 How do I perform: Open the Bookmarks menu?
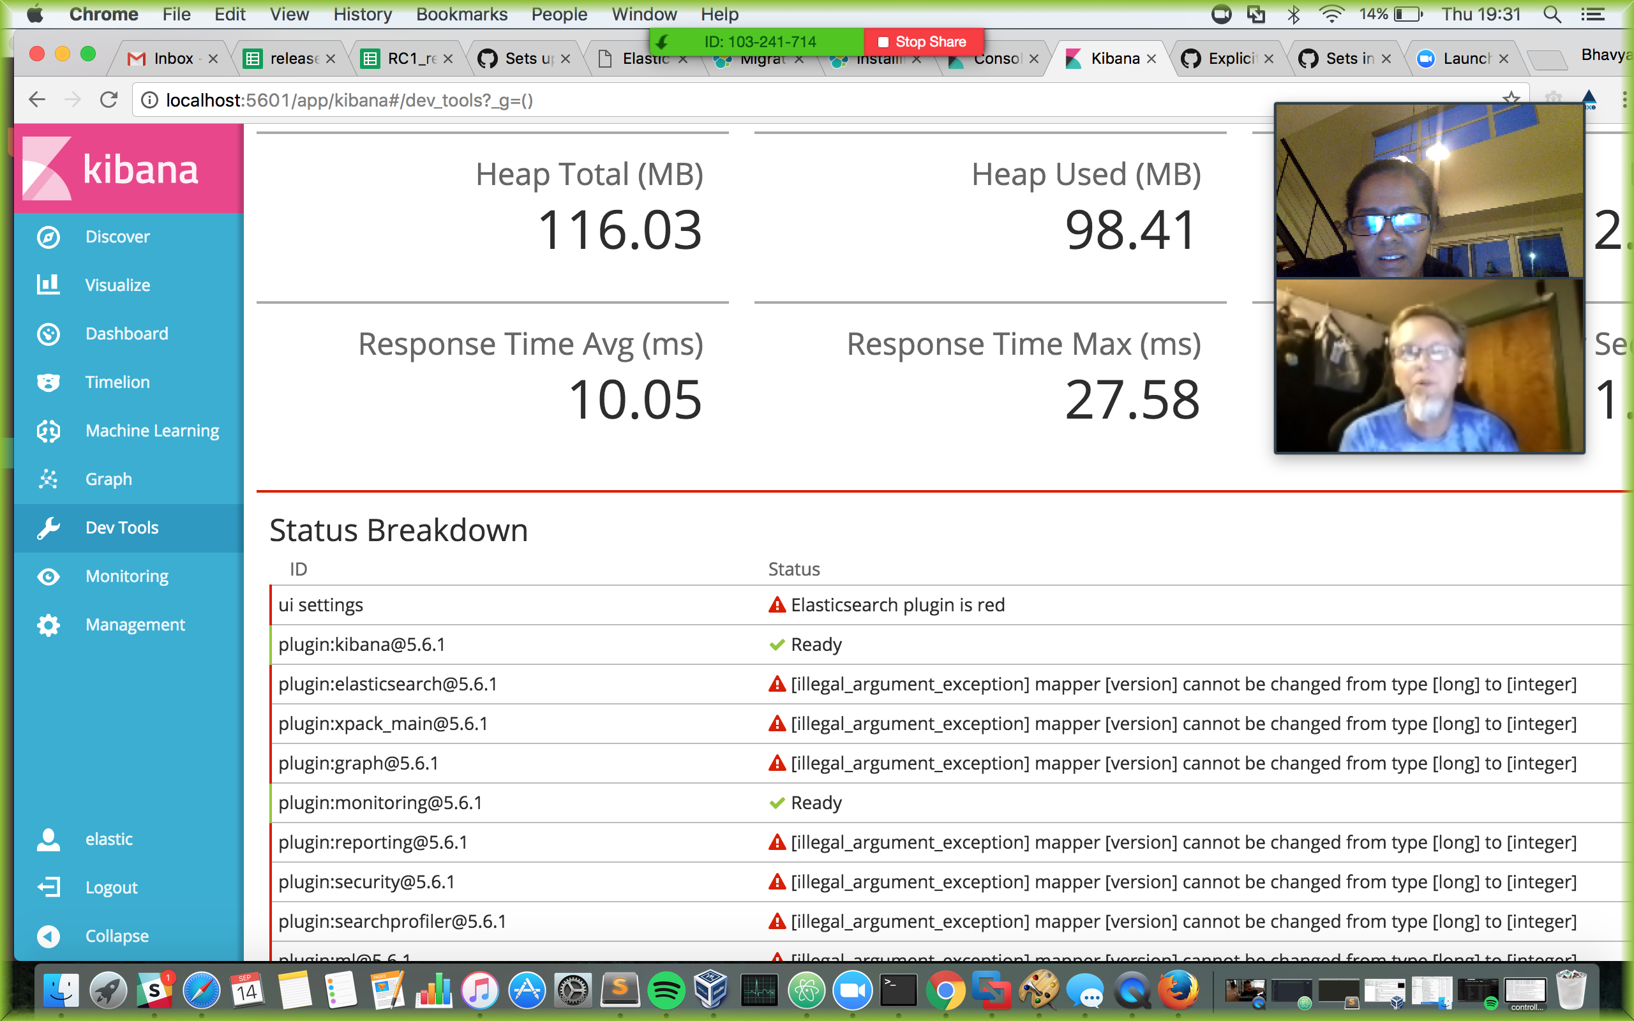[x=461, y=14]
